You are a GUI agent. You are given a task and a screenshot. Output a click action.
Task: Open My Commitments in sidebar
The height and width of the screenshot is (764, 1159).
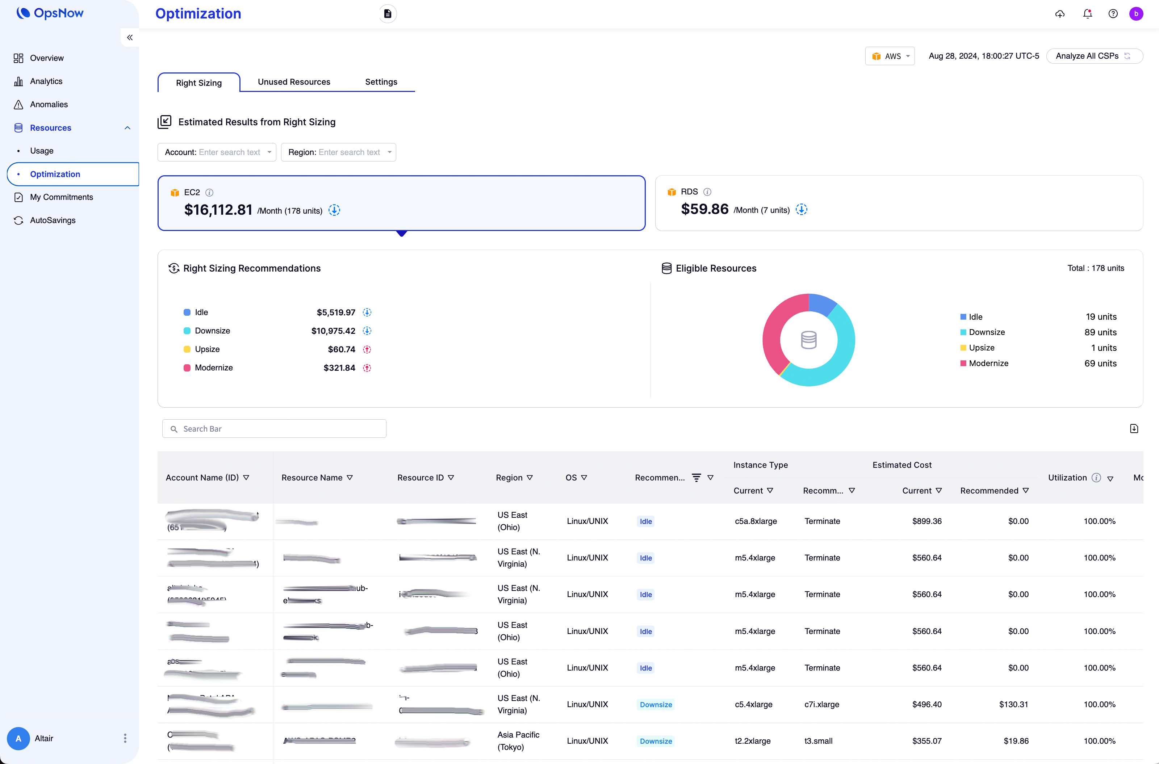coord(62,197)
